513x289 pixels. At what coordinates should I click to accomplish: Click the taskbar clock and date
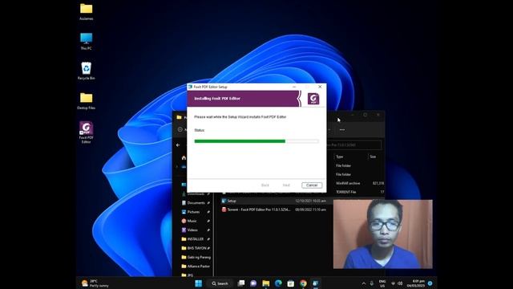pos(415,283)
